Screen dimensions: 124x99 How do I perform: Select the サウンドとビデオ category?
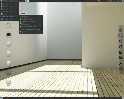[x=10, y=17]
